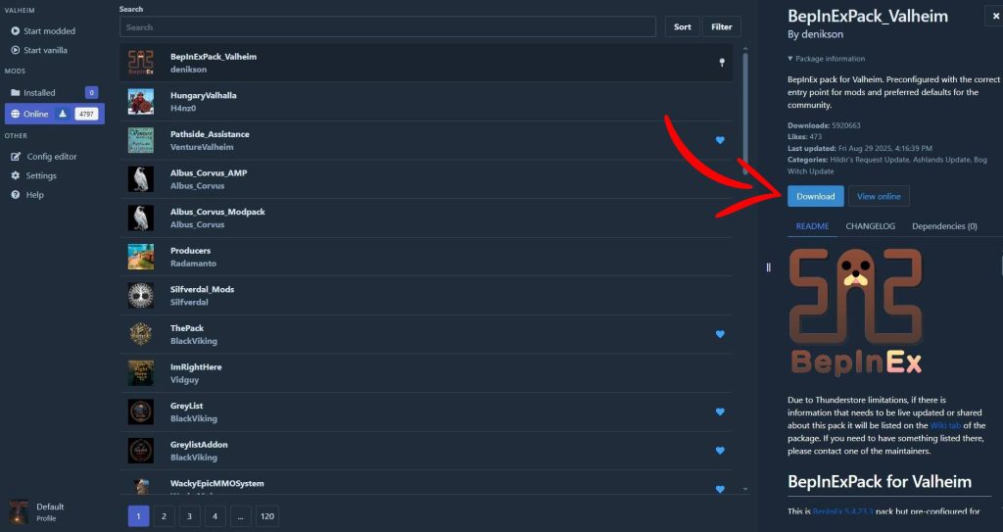
Task: Select the GreyList mod icon
Action: point(141,411)
